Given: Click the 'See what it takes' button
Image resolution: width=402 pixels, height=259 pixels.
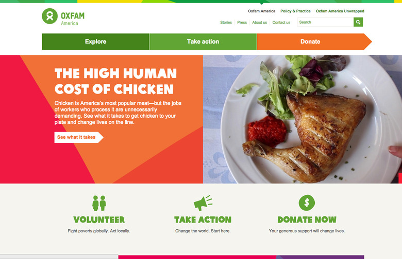Looking at the screenshot, I should (x=79, y=137).
